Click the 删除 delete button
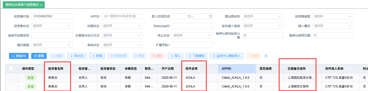Viewport: 368px width, 91px height. click(x=157, y=56)
